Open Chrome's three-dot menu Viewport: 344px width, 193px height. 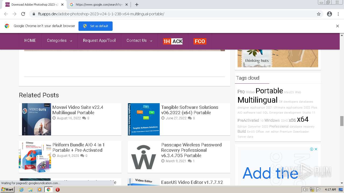(x=338, y=14)
